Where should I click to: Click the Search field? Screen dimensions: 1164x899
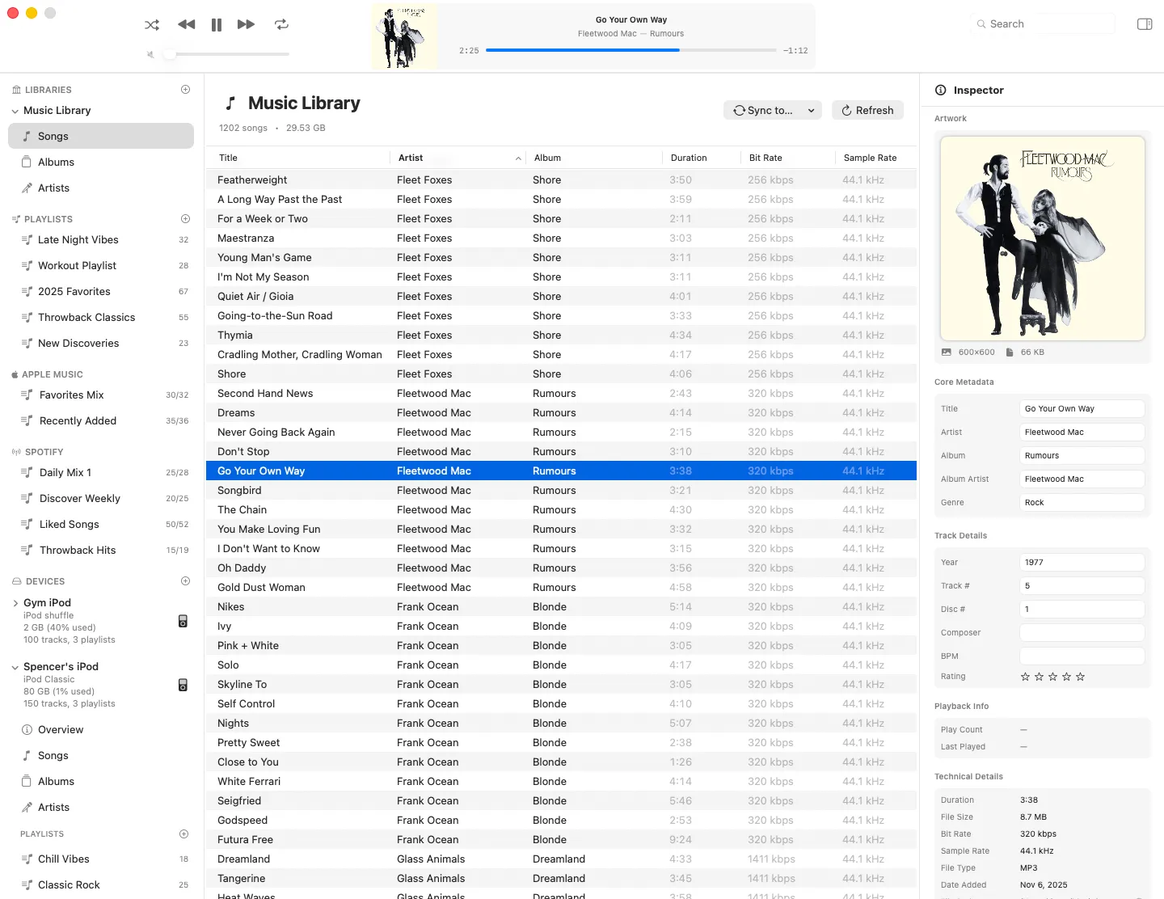[x=1042, y=24]
